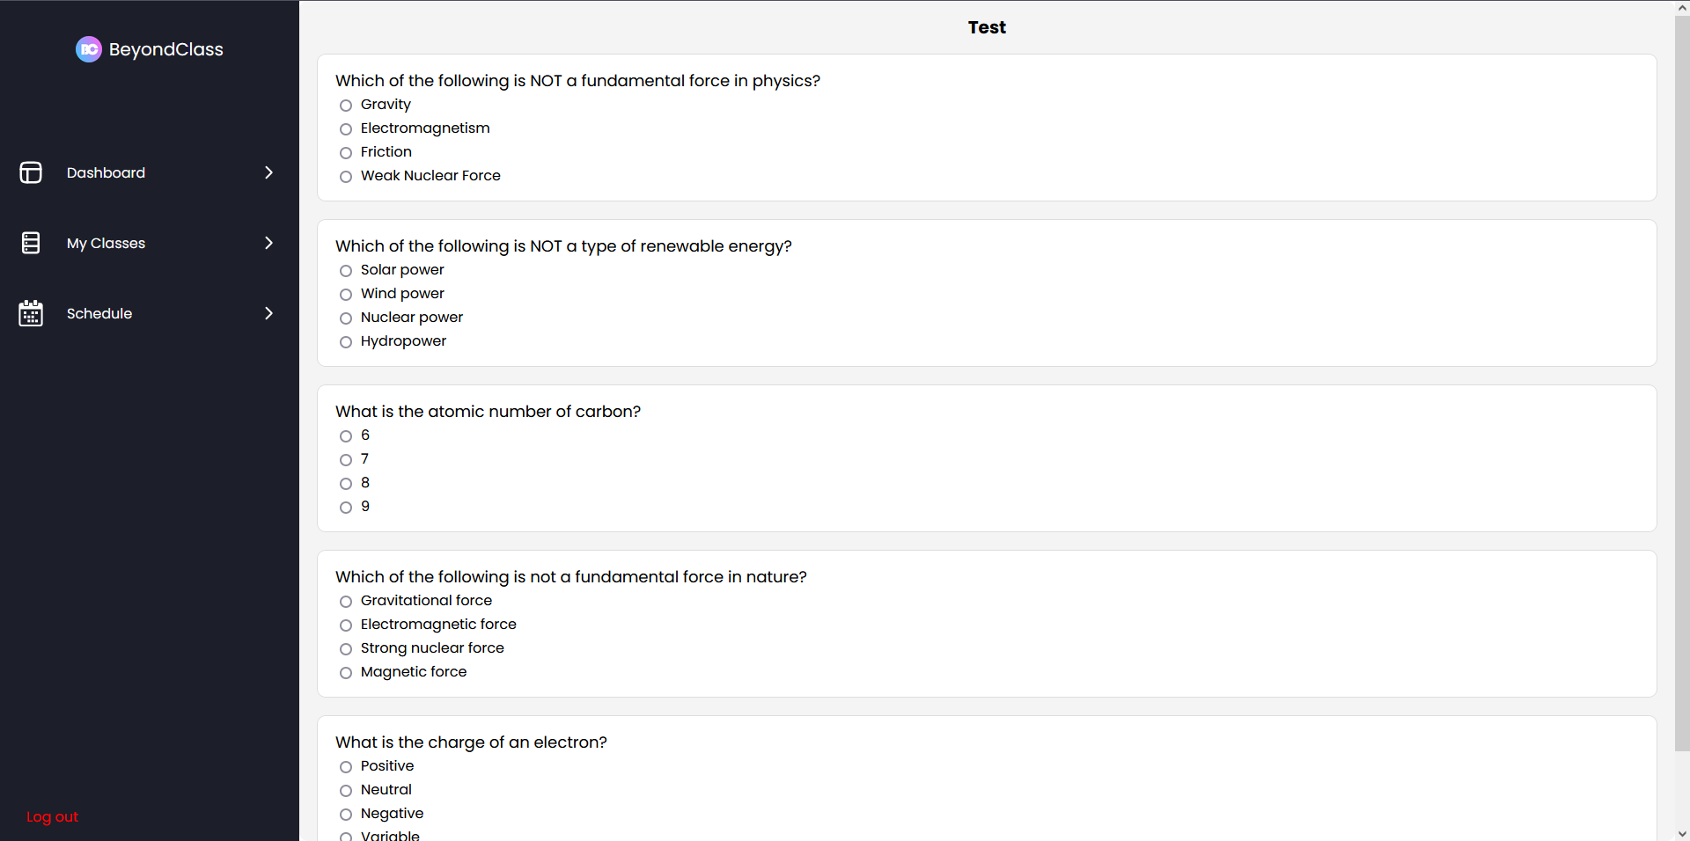
Task: Expand the My Classes chevron arrow
Action: 268,243
